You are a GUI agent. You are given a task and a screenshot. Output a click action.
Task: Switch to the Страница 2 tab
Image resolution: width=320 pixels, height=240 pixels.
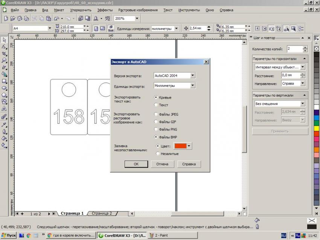pos(102,213)
